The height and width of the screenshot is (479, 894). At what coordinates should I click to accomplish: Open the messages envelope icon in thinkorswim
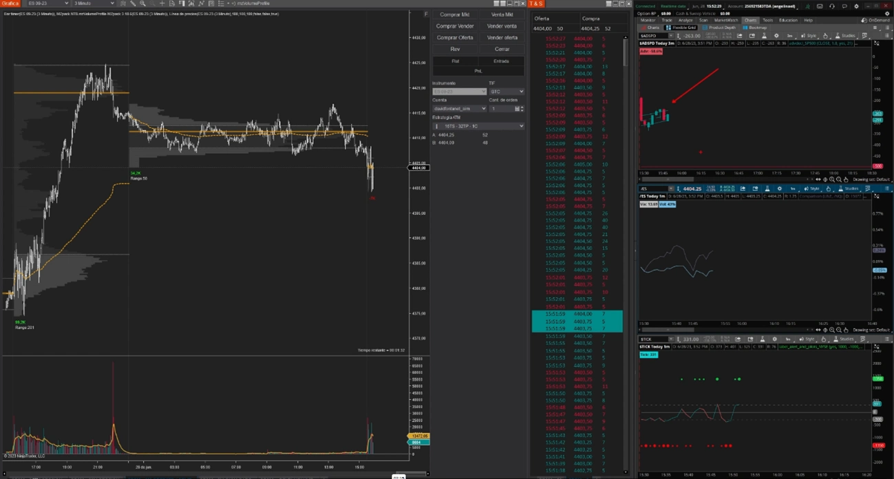click(x=819, y=6)
